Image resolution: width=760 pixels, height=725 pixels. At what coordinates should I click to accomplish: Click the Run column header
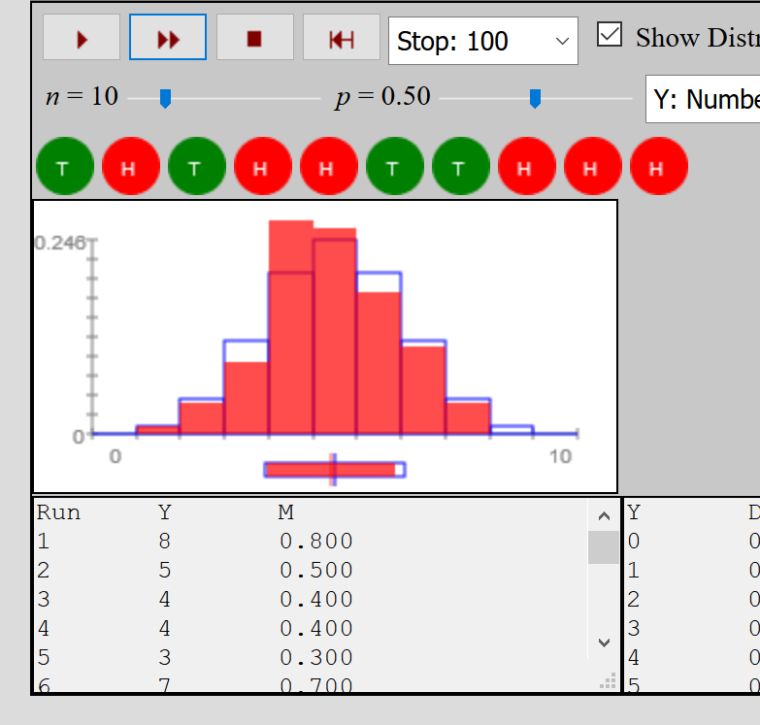58,512
